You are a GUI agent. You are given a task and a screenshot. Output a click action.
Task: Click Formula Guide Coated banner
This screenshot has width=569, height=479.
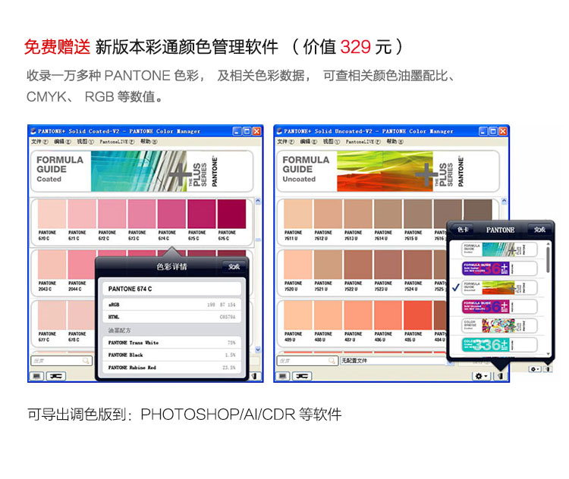pos(142,171)
